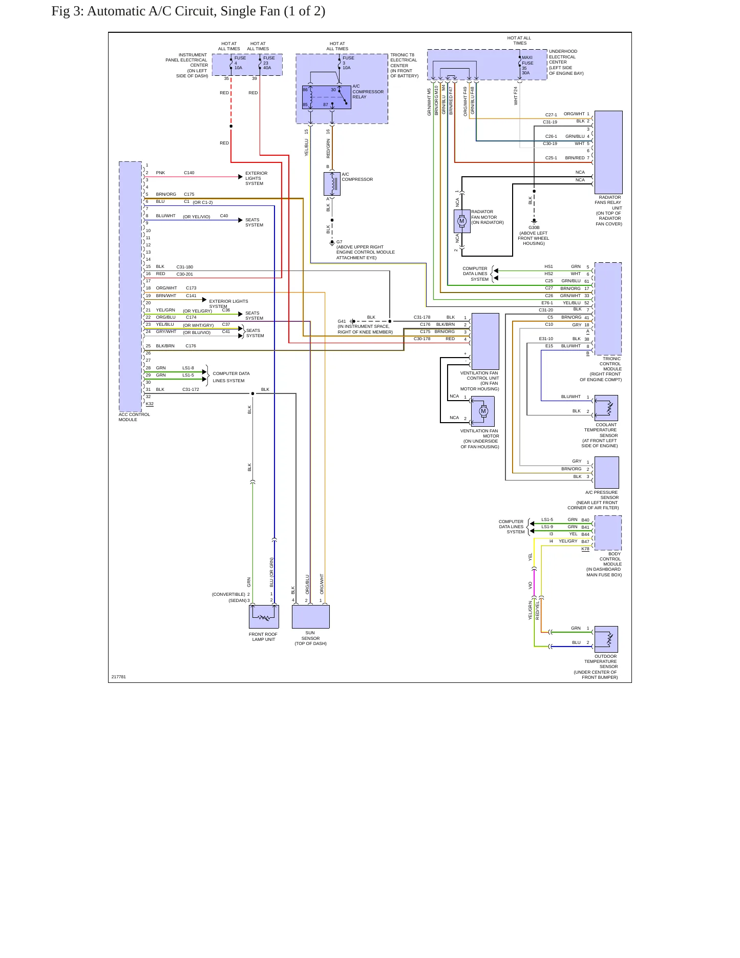Click connector label C30-178
Screen dimensions: 740x958
coord(422,339)
